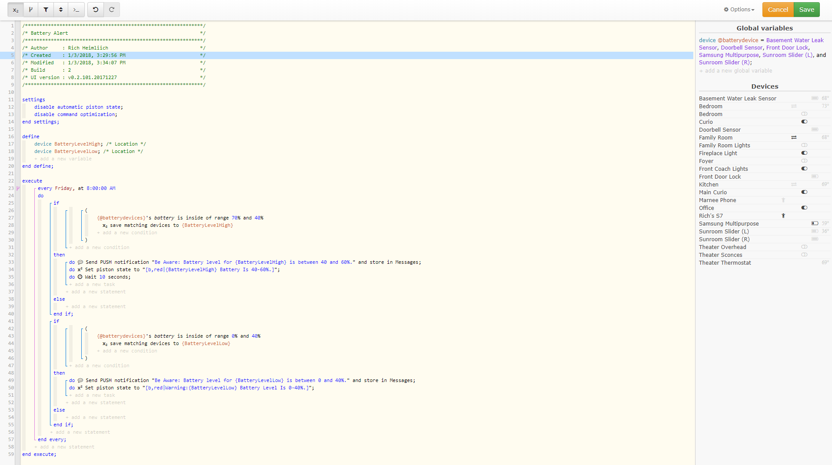Click the x² icon on the BatteryLevelHigh piston state line
Image resolution: width=832 pixels, height=465 pixels.
pyautogui.click(x=80, y=269)
